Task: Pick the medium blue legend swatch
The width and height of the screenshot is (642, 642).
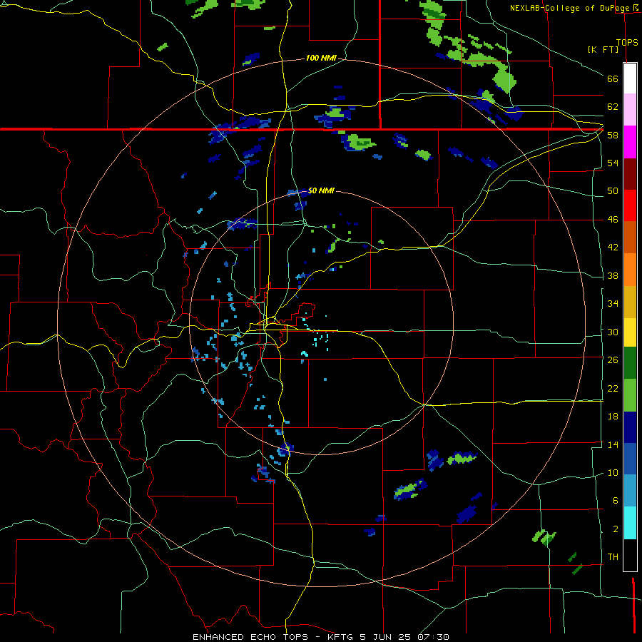Action: pos(630,459)
